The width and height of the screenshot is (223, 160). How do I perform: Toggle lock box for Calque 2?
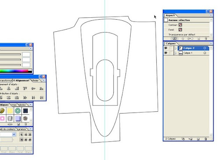[x=171, y=48]
